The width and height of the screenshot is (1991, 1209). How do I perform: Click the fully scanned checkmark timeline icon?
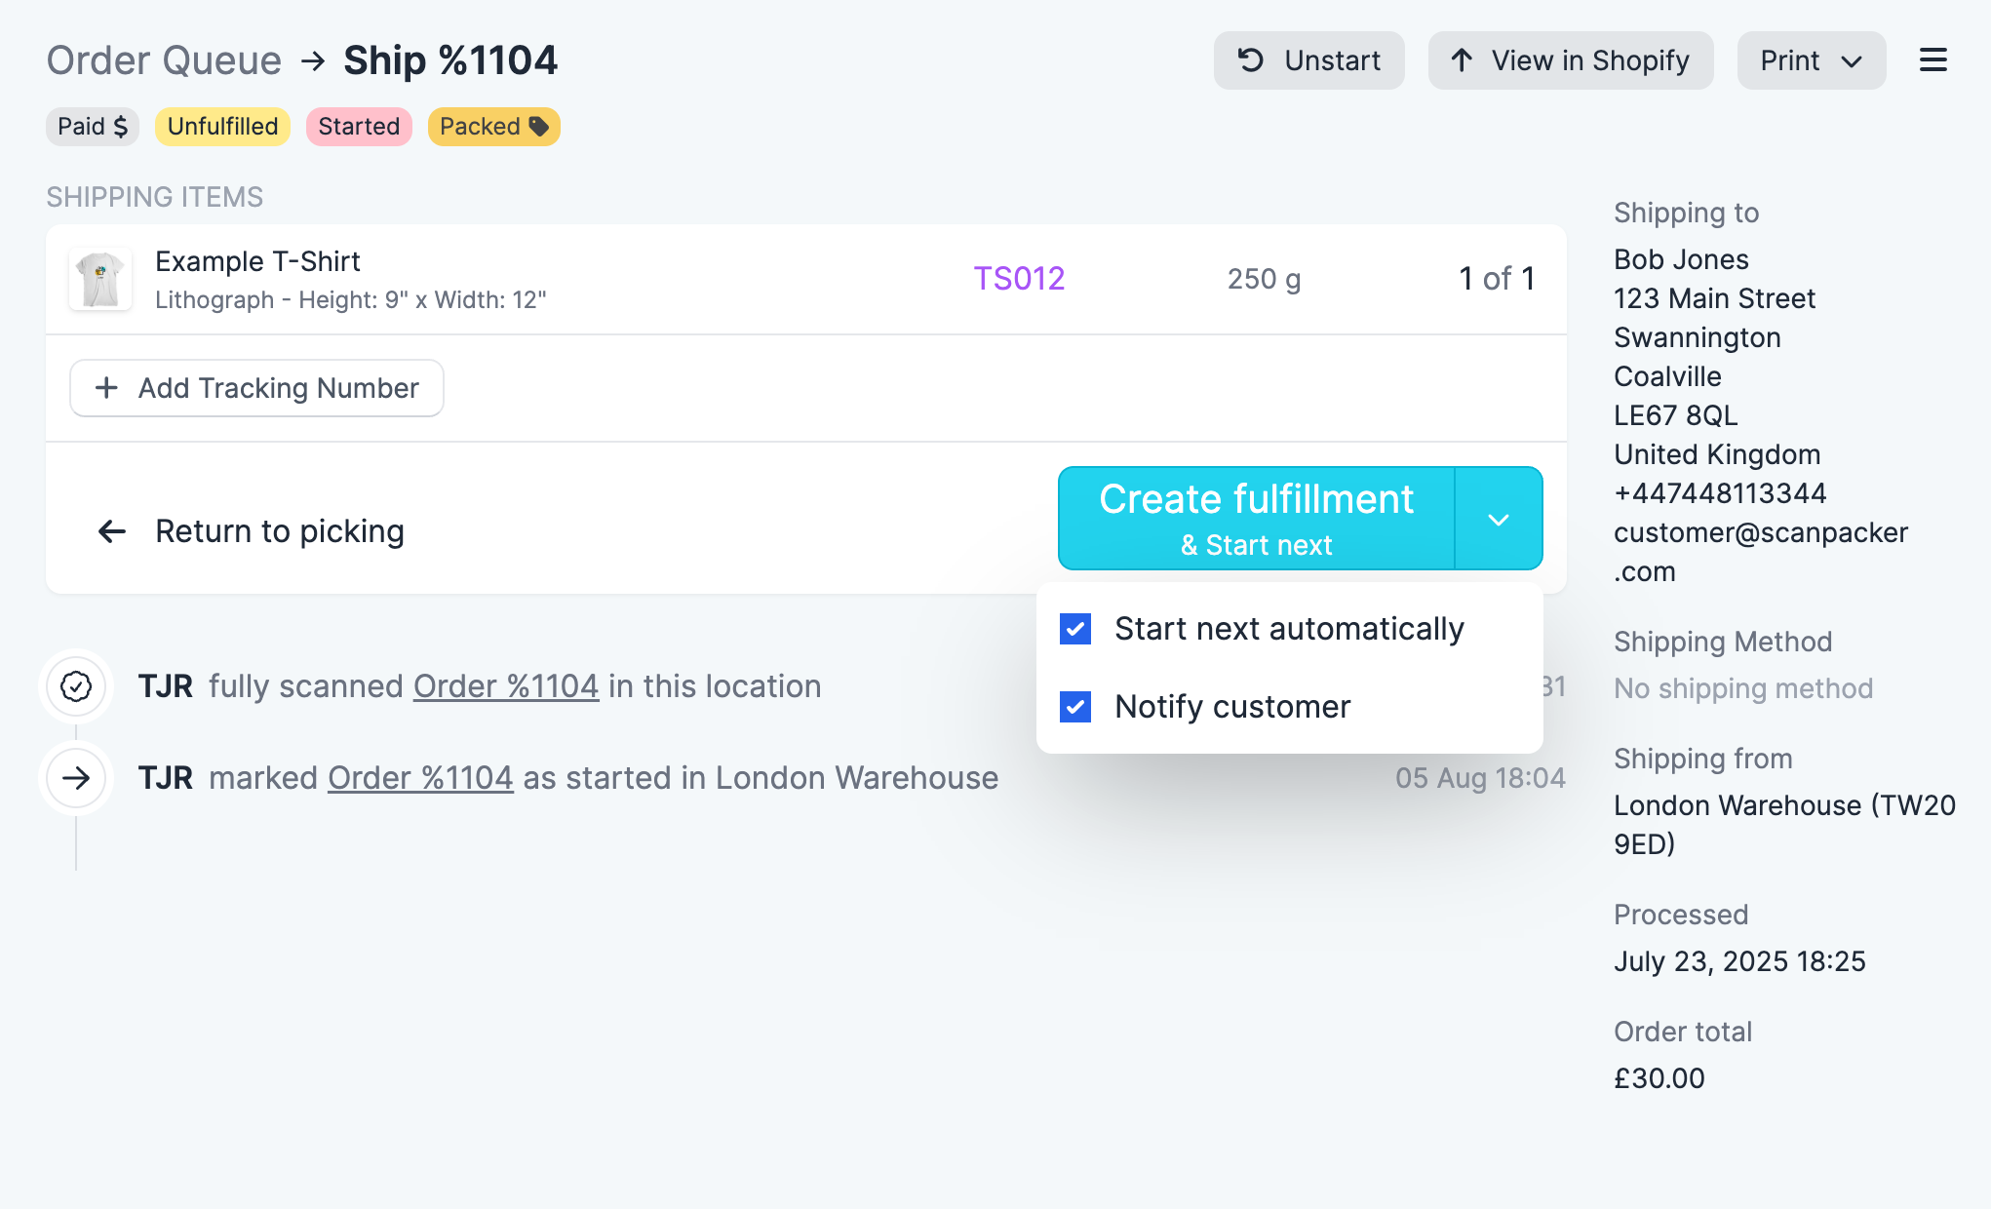[76, 686]
